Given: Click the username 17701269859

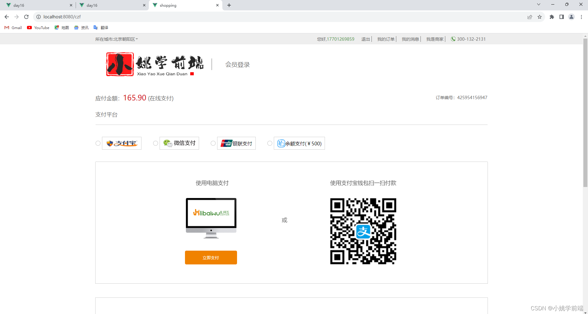Looking at the screenshot, I should [x=341, y=39].
